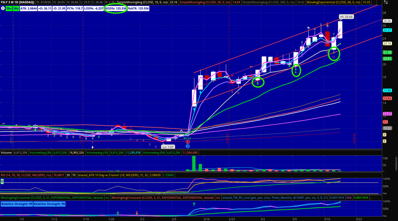Screen dimensions: 398x221
Task: Click the N/A value in the lower study header
Action: point(349,197)
